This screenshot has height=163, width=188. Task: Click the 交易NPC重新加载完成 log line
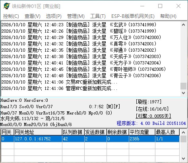(59, 82)
